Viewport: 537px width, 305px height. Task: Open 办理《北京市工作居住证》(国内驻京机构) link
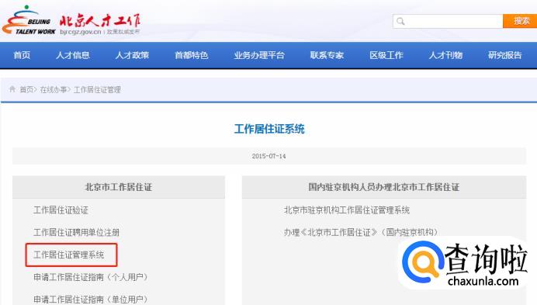pos(361,232)
